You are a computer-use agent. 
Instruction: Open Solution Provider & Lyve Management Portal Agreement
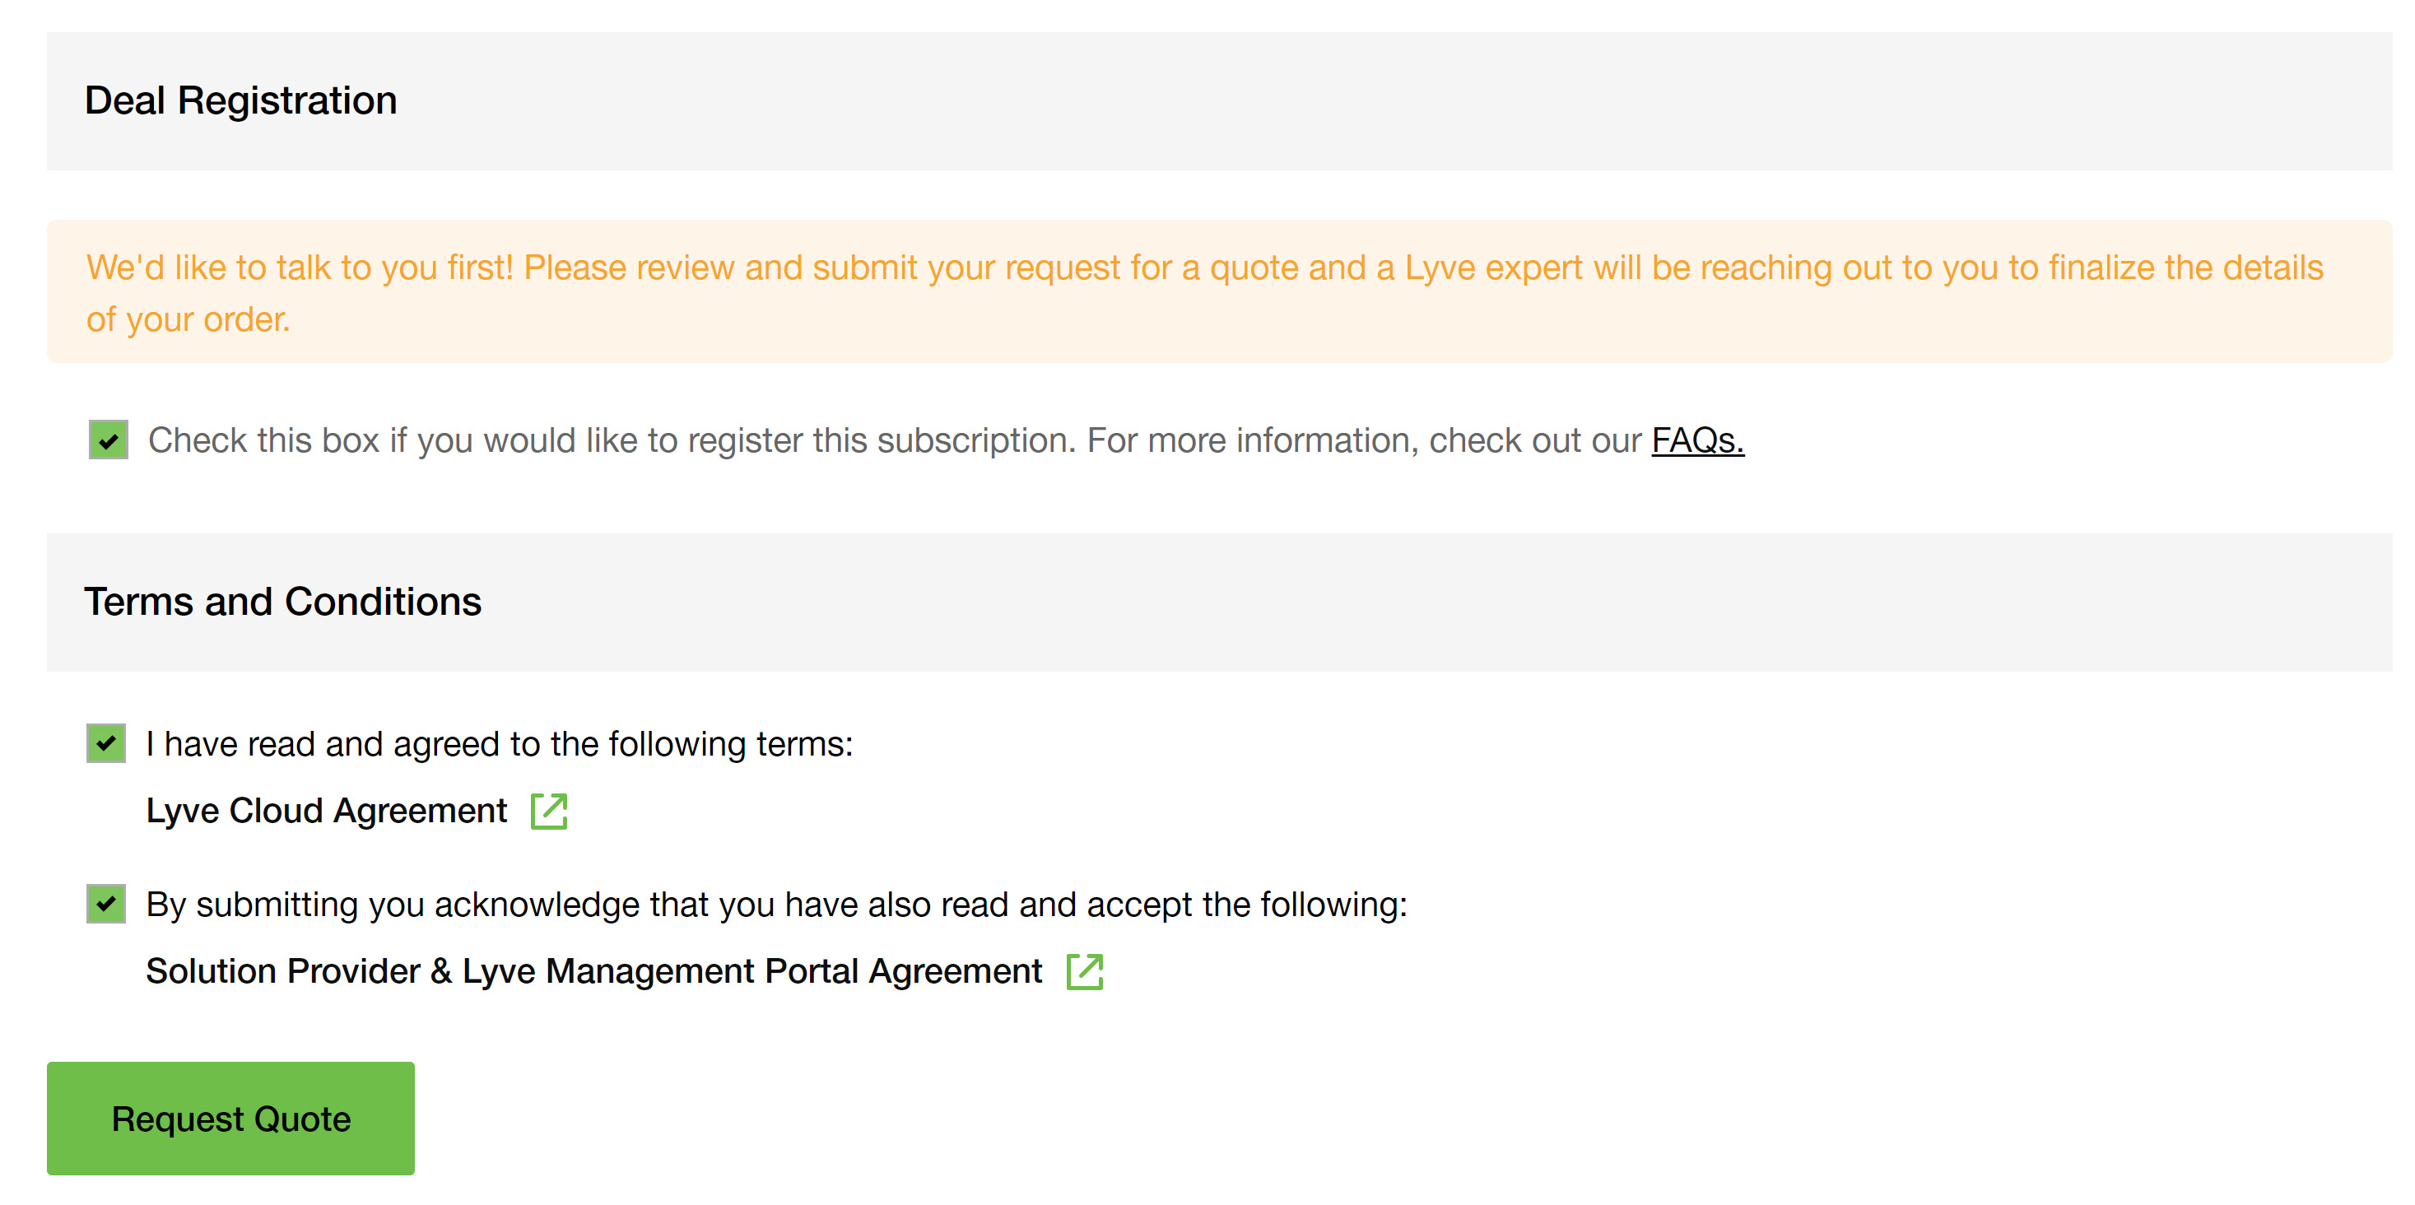[593, 971]
